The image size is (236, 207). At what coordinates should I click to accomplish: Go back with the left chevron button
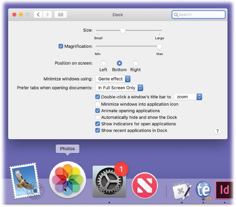point(38,15)
